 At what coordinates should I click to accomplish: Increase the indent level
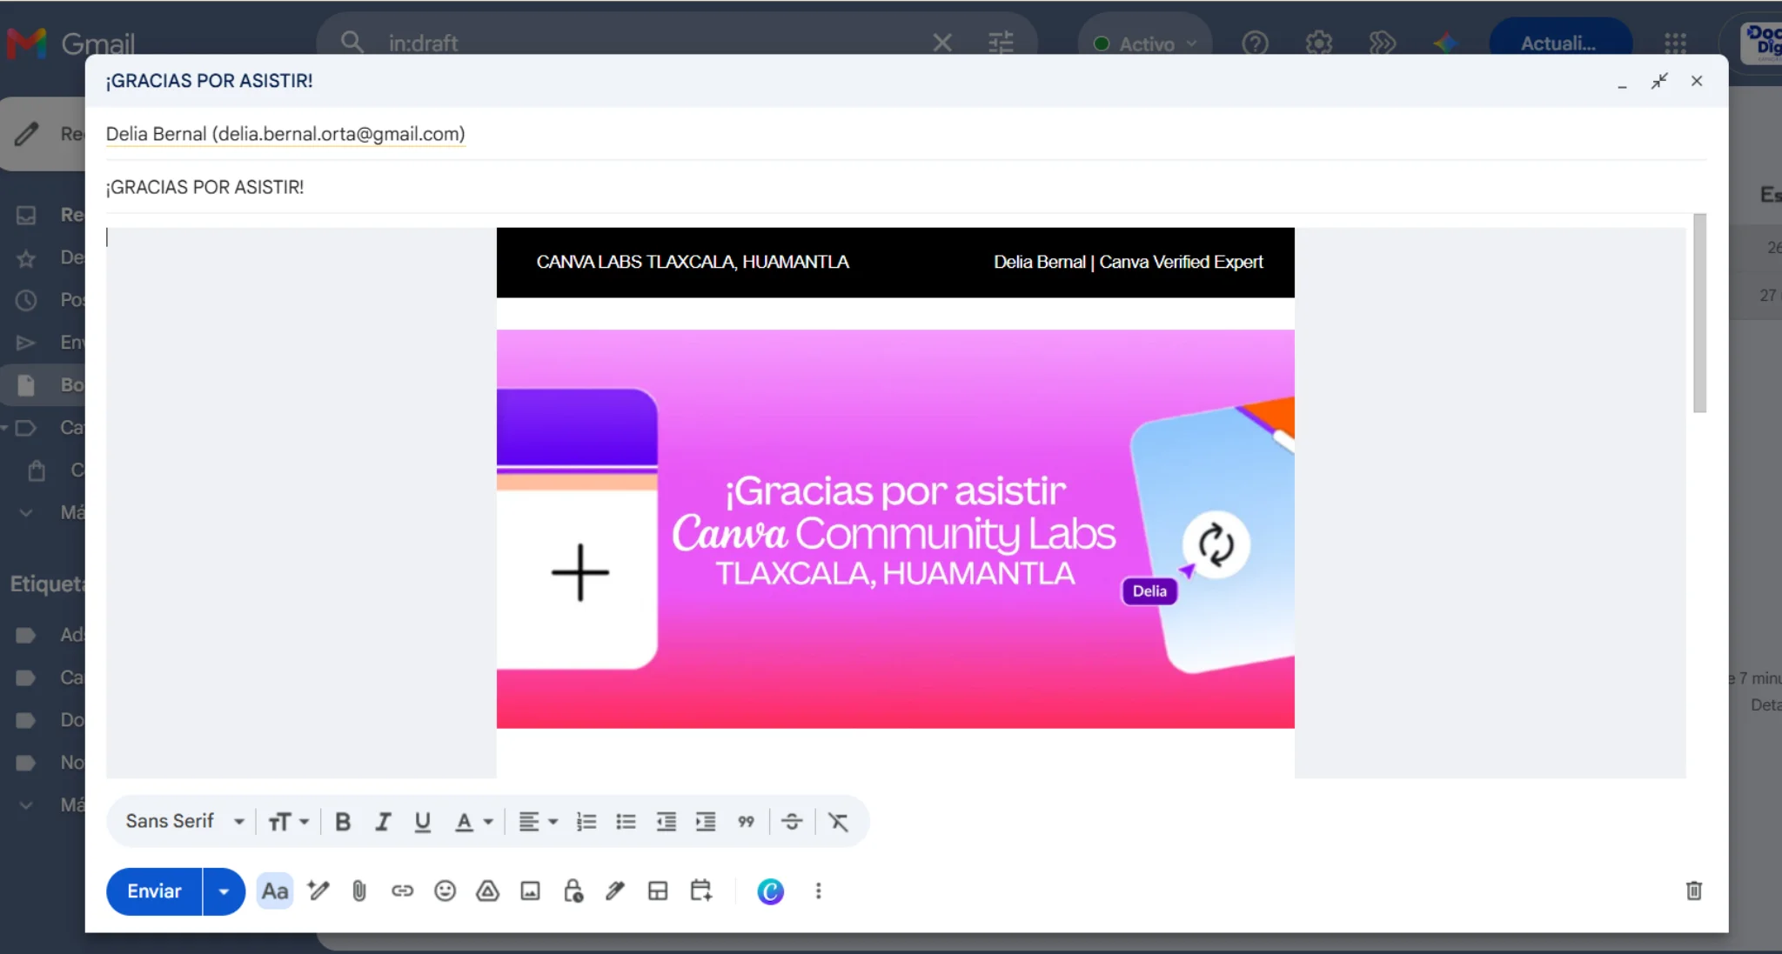[706, 822]
